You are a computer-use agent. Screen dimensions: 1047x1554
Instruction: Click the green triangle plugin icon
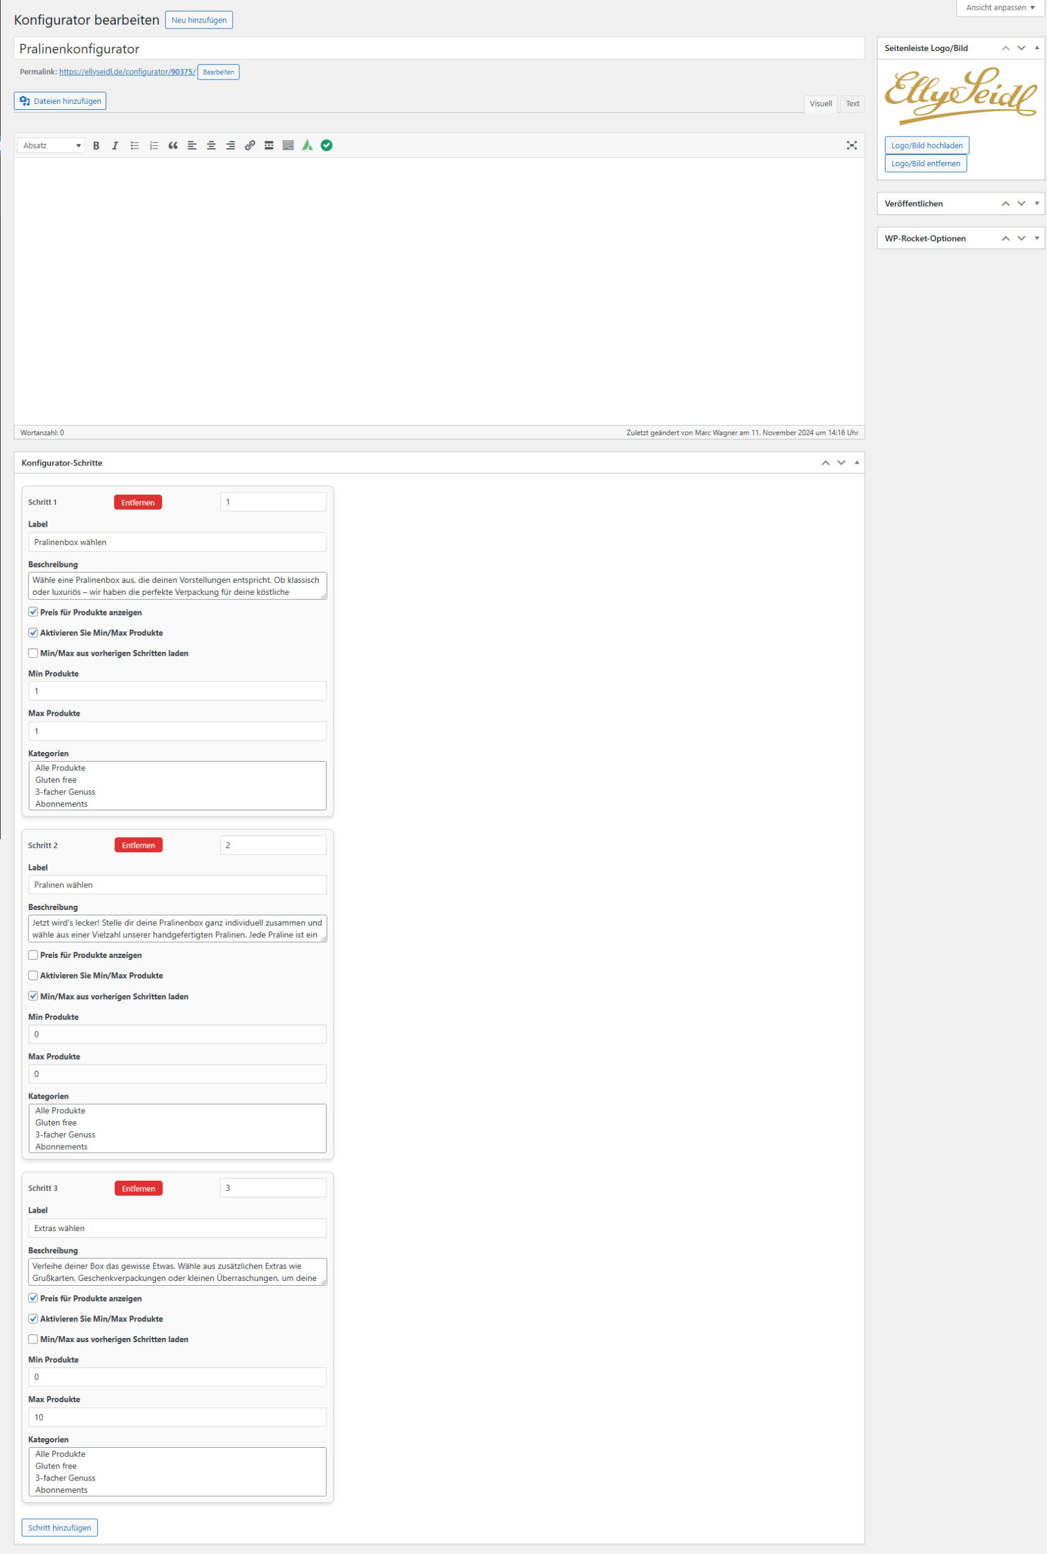click(x=307, y=146)
